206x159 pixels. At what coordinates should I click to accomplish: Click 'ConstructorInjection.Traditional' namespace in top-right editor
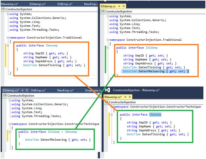pyautogui.click(x=154, y=40)
